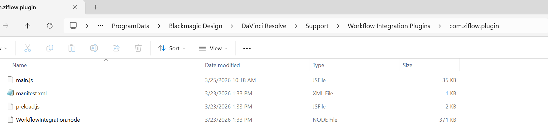Share the selected file
The height and width of the screenshot is (129, 548).
pos(116,48)
